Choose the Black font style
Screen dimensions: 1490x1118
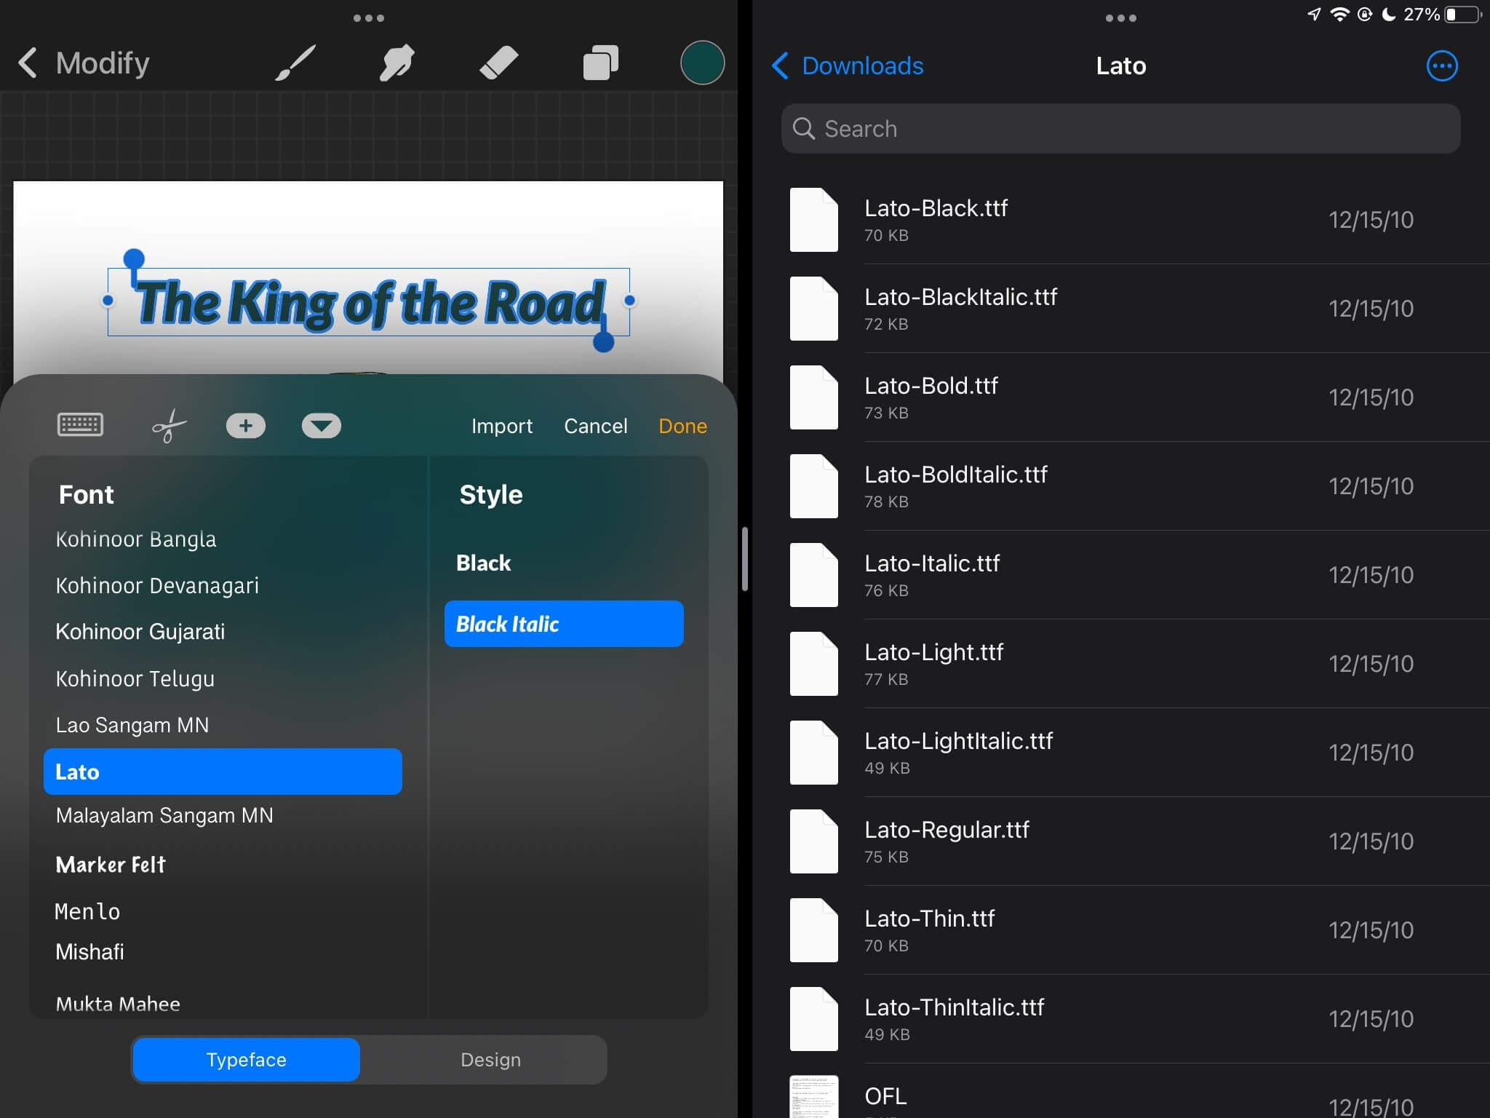(484, 563)
